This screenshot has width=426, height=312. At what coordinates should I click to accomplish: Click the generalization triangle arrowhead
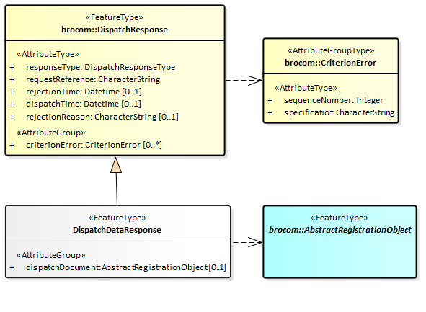click(x=116, y=165)
